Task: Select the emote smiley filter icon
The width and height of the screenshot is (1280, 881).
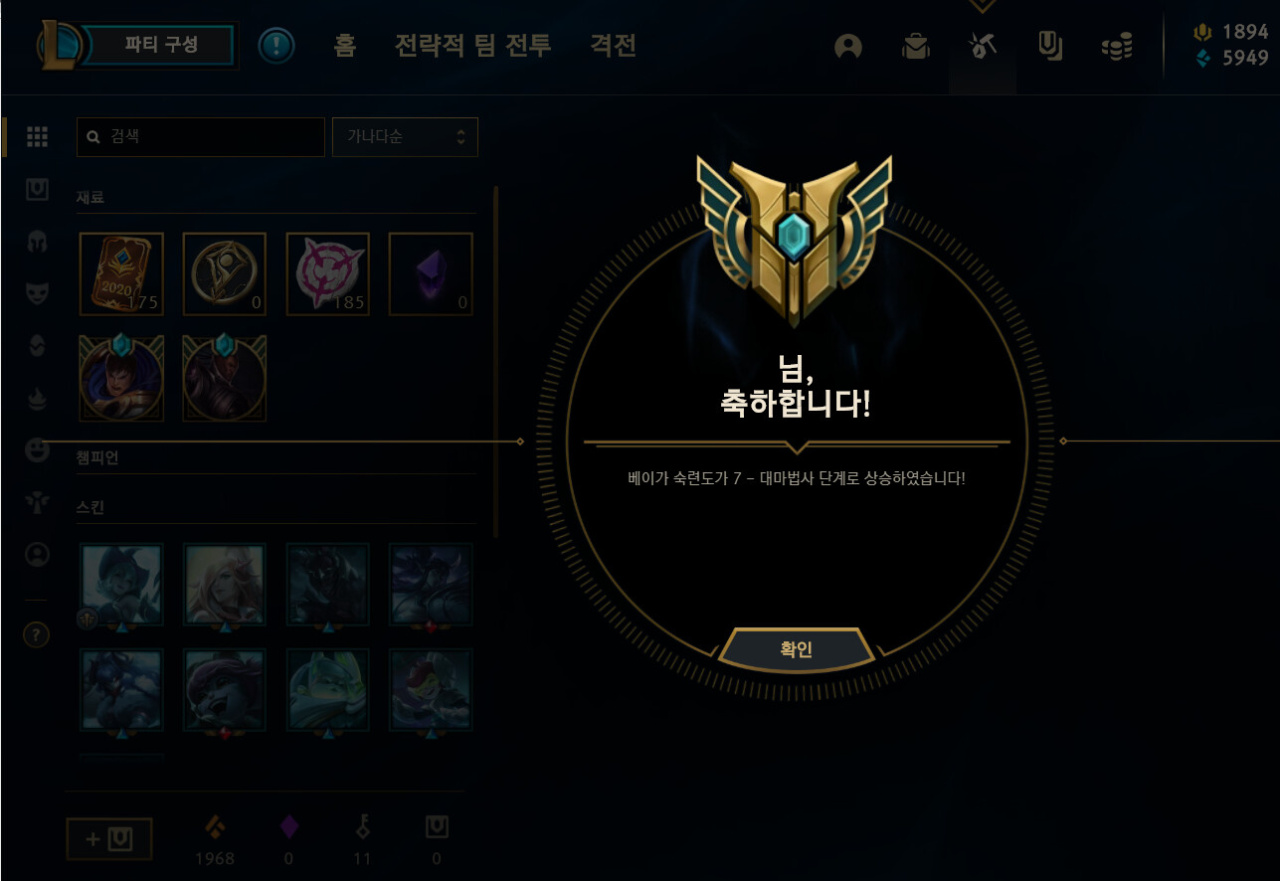Action: click(37, 450)
